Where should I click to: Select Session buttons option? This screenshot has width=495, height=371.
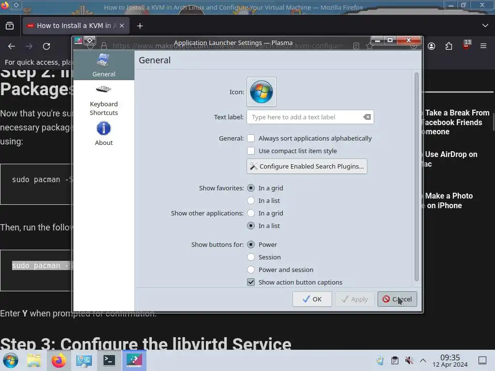click(x=251, y=257)
